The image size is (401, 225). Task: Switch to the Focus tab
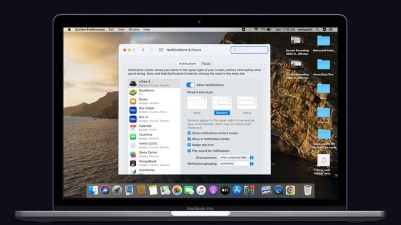point(206,64)
